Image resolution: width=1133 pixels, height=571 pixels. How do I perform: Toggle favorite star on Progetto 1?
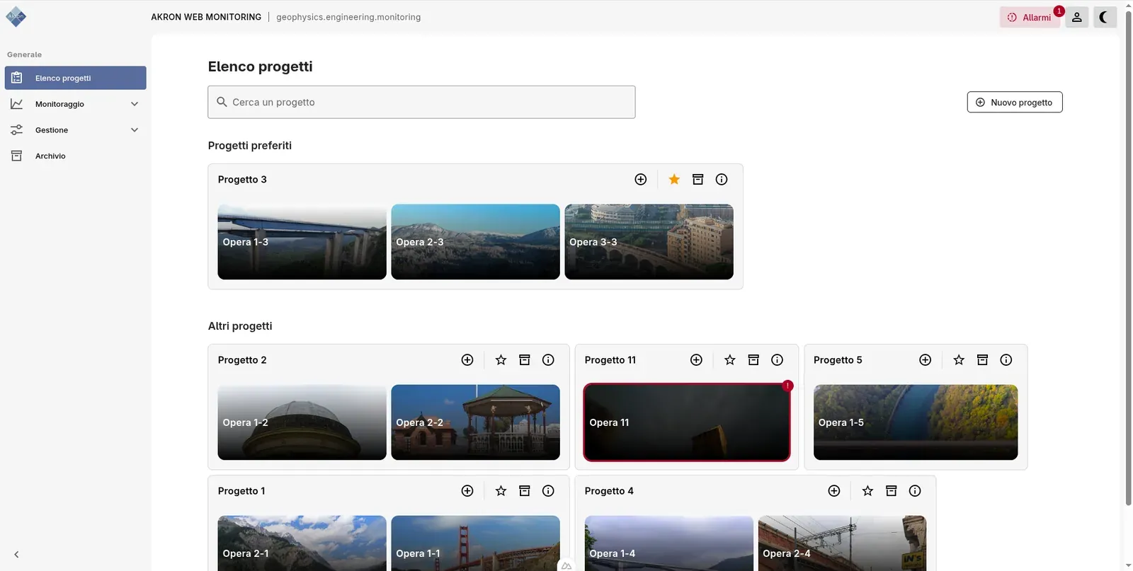[x=501, y=491]
